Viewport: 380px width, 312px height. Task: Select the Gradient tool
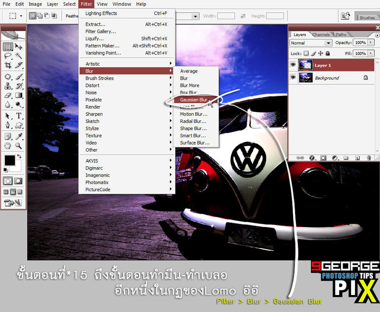(x=19, y=95)
